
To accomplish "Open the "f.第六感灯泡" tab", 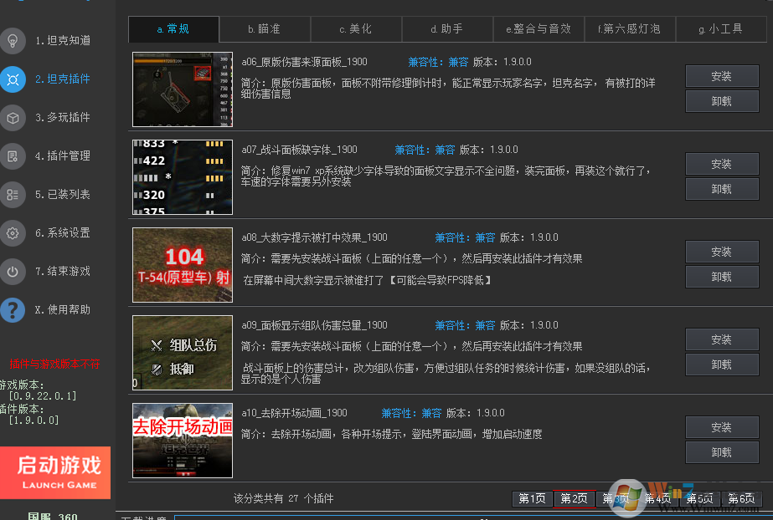I will click(x=630, y=28).
